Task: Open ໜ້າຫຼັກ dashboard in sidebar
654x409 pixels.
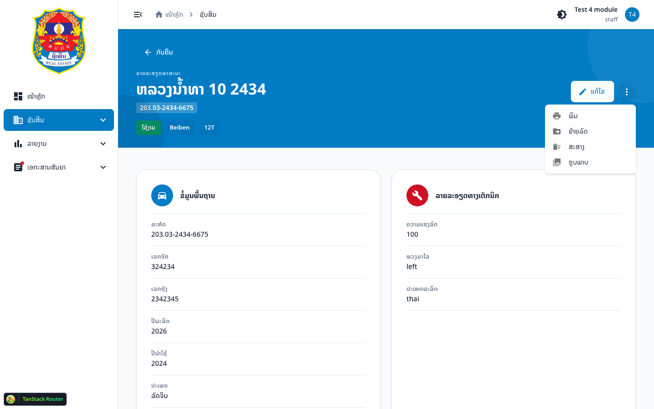Action: 59,96
